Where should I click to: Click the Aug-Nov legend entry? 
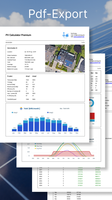click(39, 149)
